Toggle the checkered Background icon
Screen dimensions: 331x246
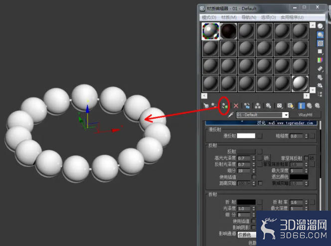point(320,43)
